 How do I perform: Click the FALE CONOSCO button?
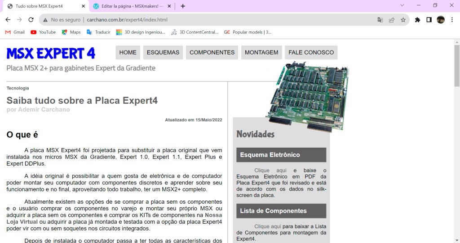[x=311, y=52]
